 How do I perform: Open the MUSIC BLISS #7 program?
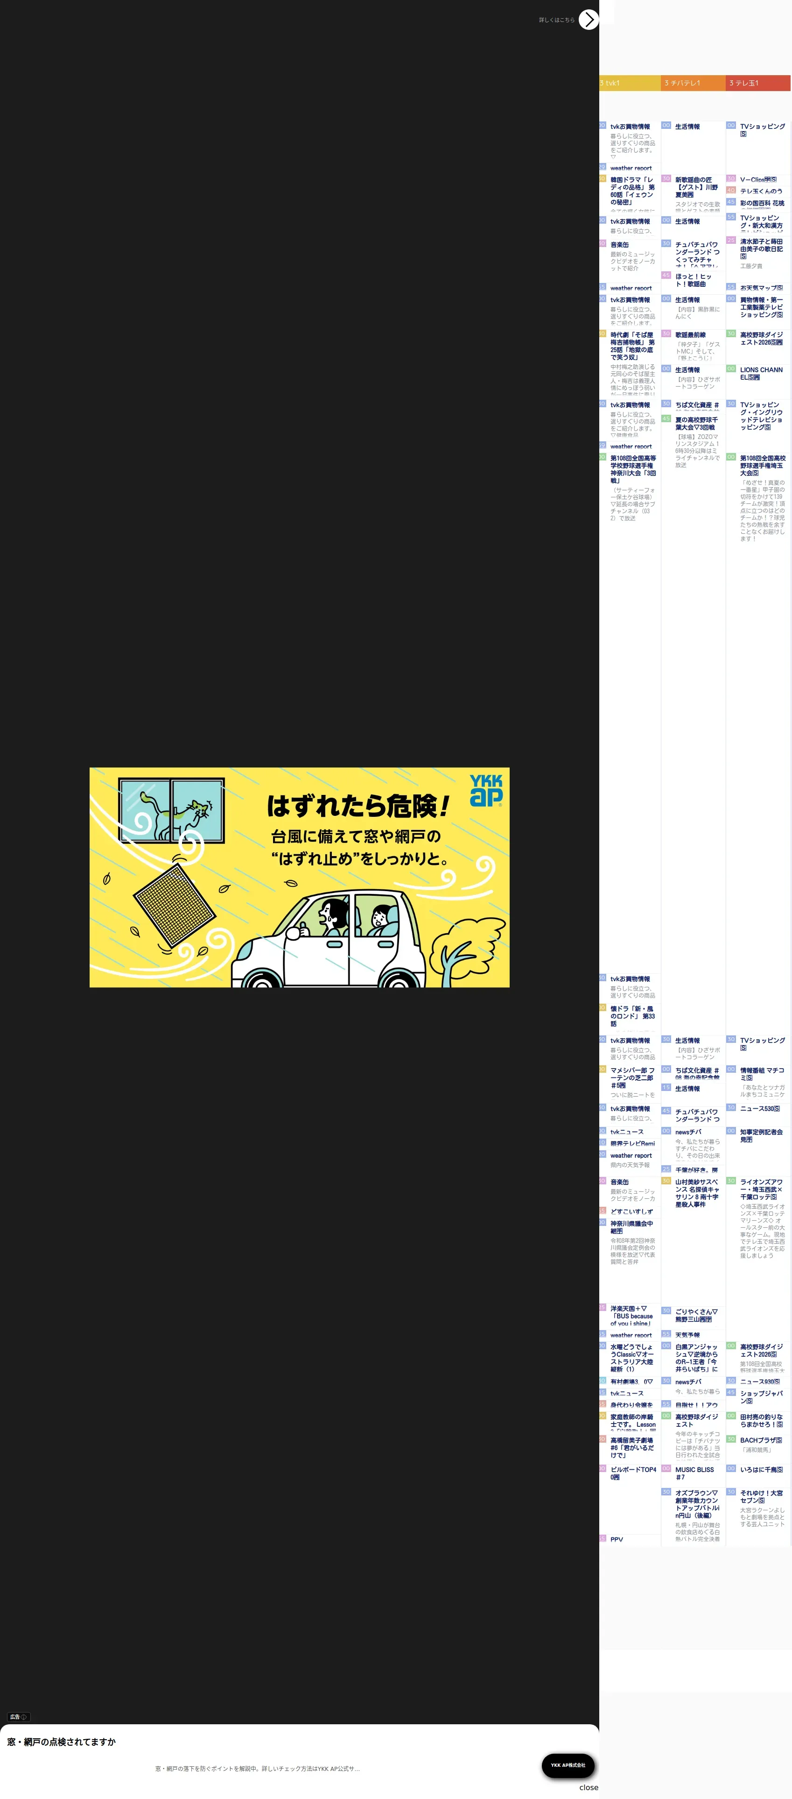[x=694, y=1473]
